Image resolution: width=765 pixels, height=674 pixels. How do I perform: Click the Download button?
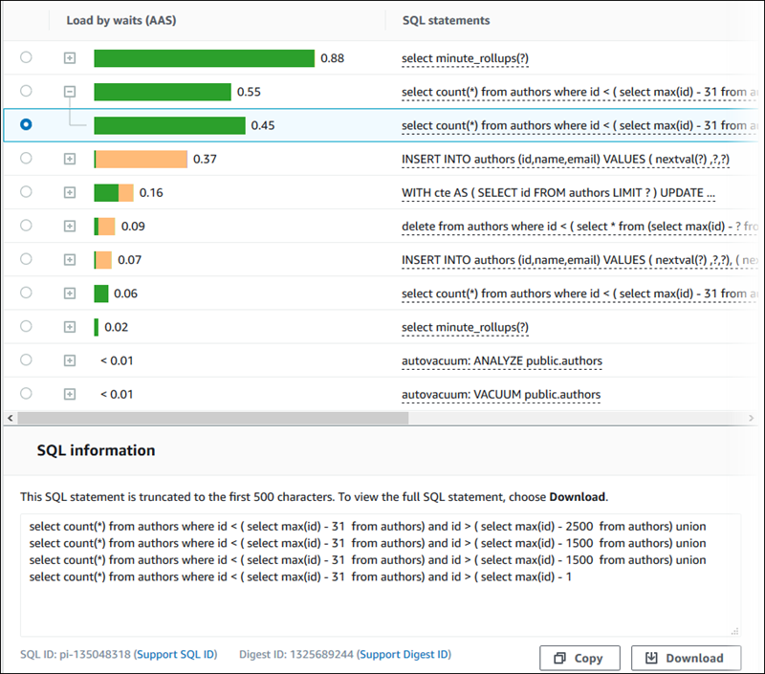686,658
